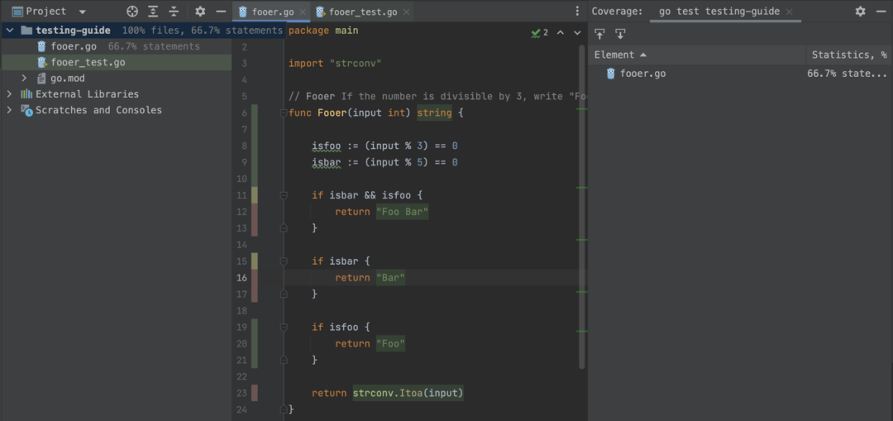Viewport: 893px width, 421px height.
Task: Click the package main line
Action: (x=323, y=31)
